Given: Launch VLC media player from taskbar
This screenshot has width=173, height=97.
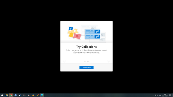Looking at the screenshot, I should [x=29, y=95].
